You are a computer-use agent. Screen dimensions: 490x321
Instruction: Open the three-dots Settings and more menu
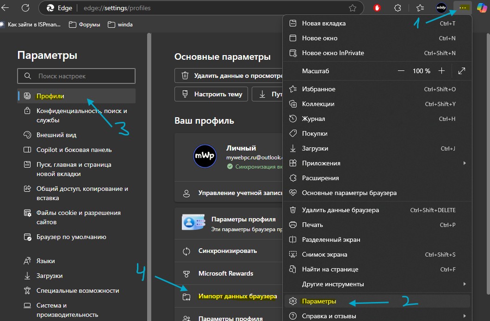463,8
